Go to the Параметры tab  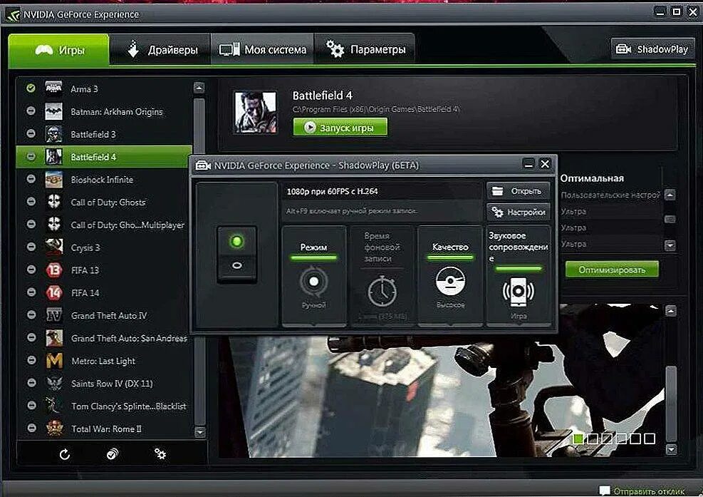[x=365, y=49]
